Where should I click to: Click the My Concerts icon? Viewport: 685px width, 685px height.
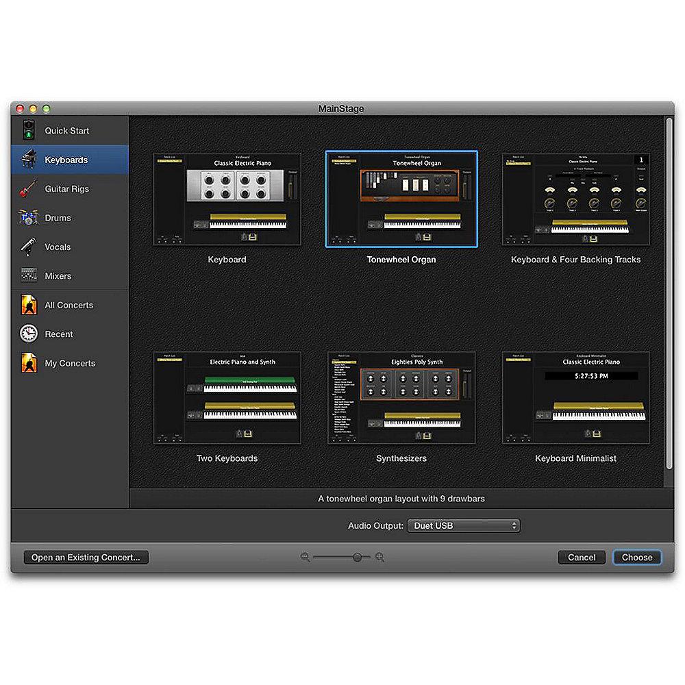click(x=29, y=363)
